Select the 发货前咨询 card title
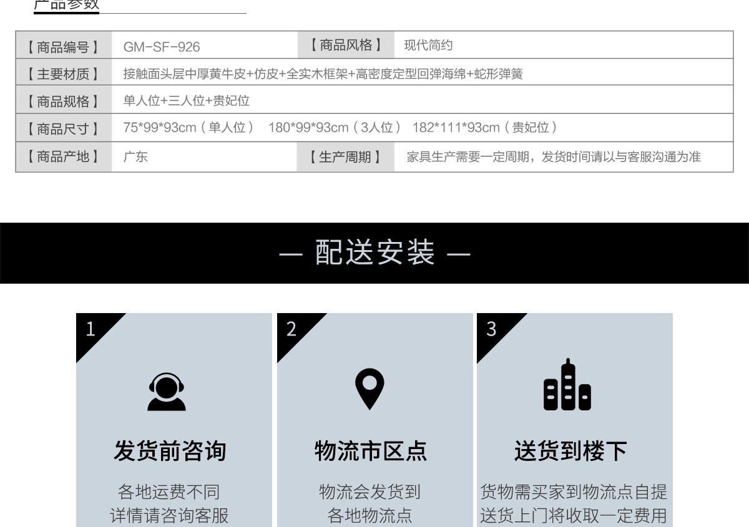This screenshot has width=749, height=527. pyautogui.click(x=170, y=451)
